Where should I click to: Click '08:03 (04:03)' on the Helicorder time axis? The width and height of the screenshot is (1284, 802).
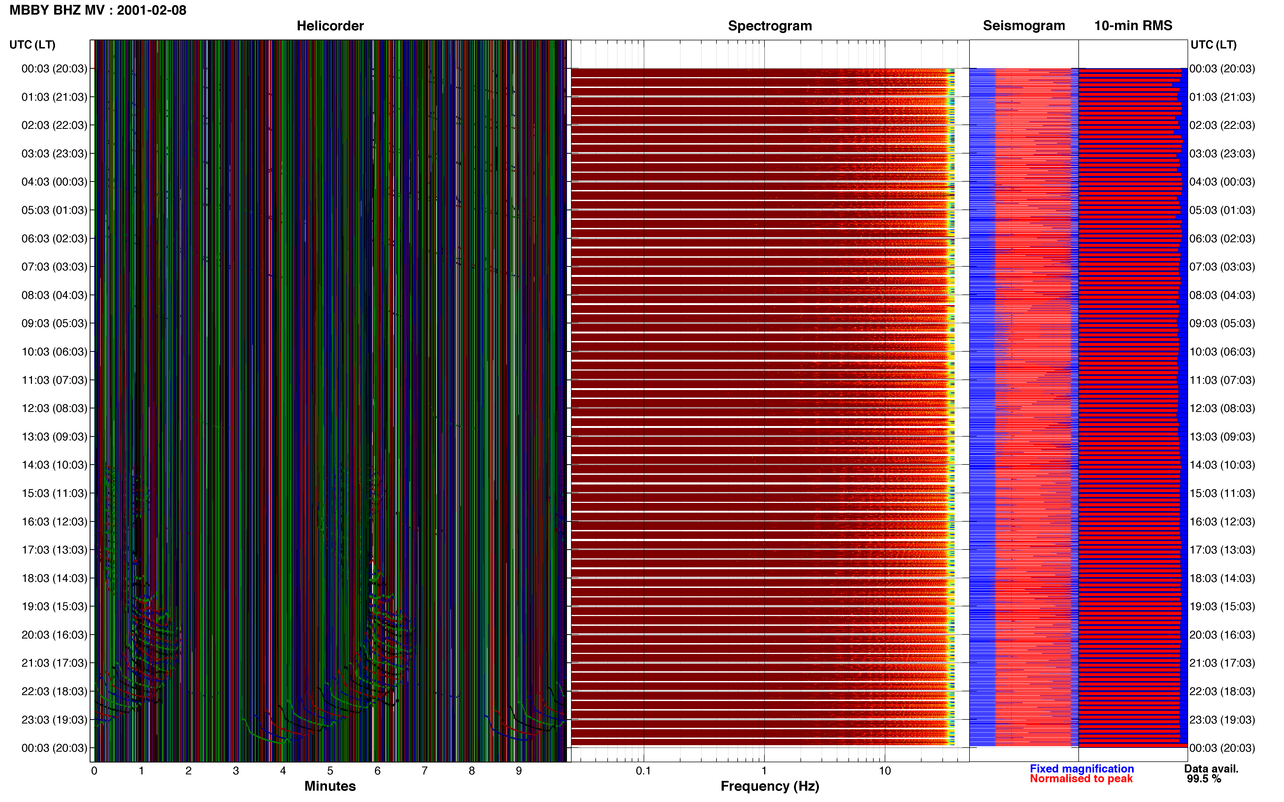click(54, 295)
